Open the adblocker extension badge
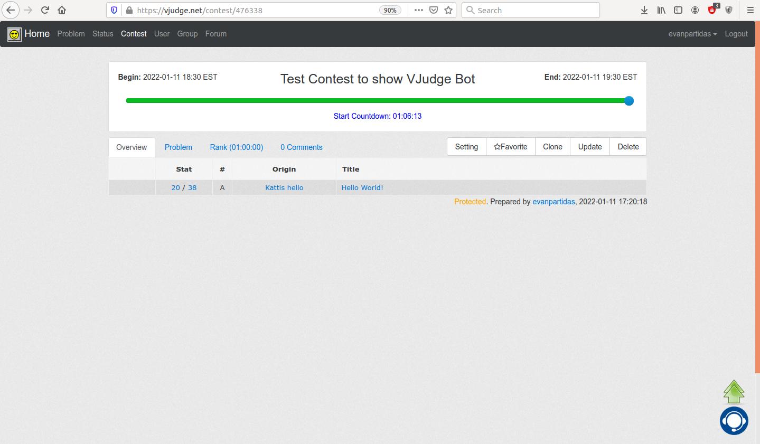The height and width of the screenshot is (444, 760). (711, 10)
